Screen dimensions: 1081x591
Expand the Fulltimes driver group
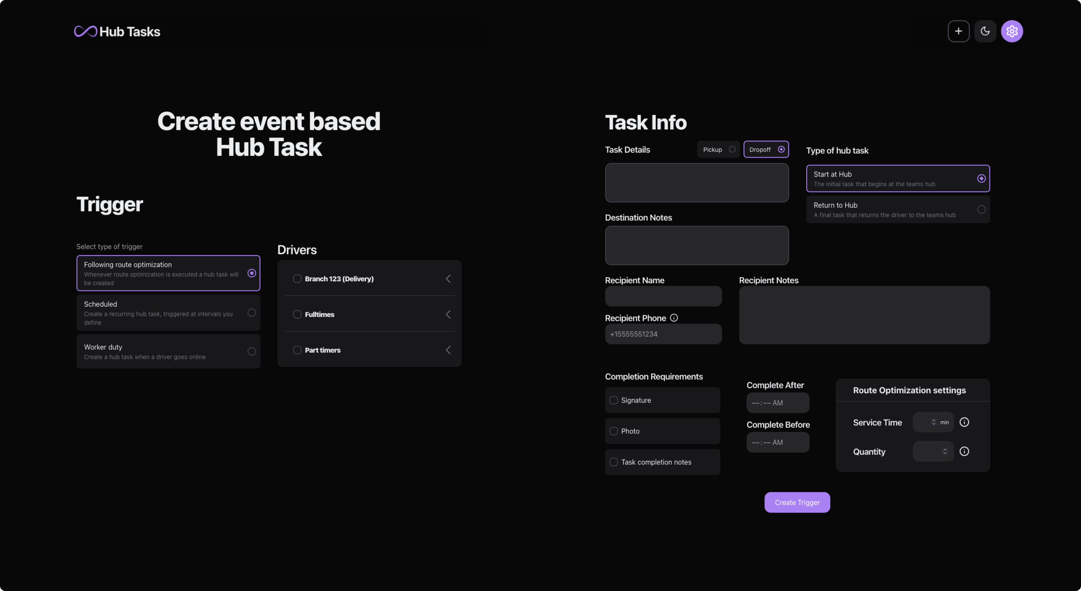(448, 314)
